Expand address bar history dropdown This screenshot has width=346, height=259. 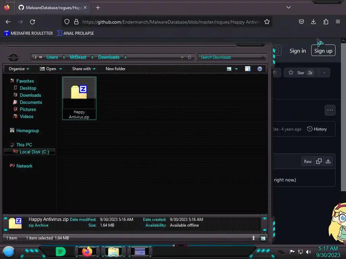coord(182,57)
